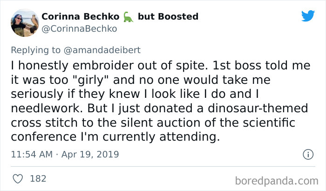Click the display name Corinna Bechko

(x=79, y=17)
